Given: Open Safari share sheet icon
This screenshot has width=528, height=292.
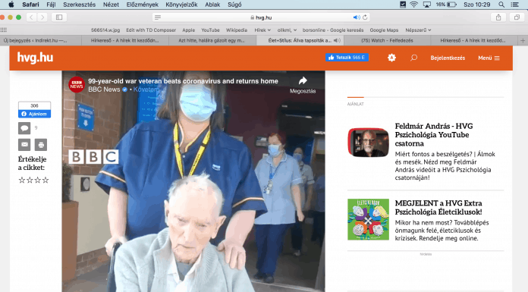Looking at the screenshot, I should tap(498, 17).
